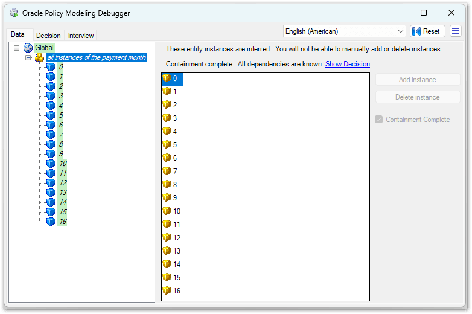The width and height of the screenshot is (472, 314).
Task: Click blue cube icon for tree instance 9
Action: tap(51, 154)
